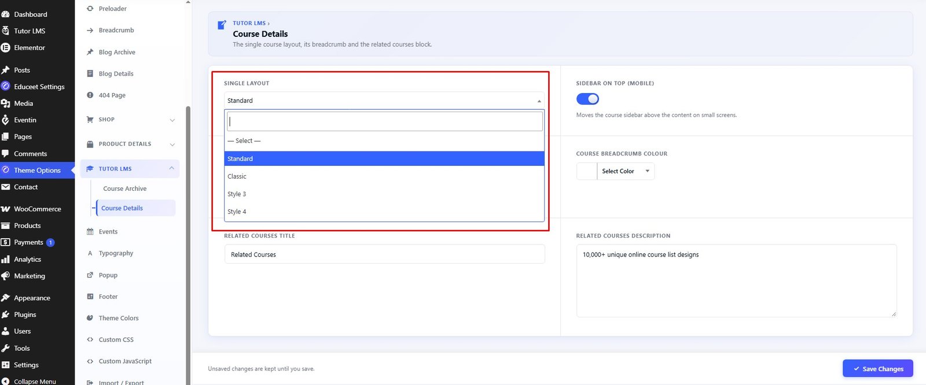
Task: Open the Footer settings section
Action: (108, 297)
